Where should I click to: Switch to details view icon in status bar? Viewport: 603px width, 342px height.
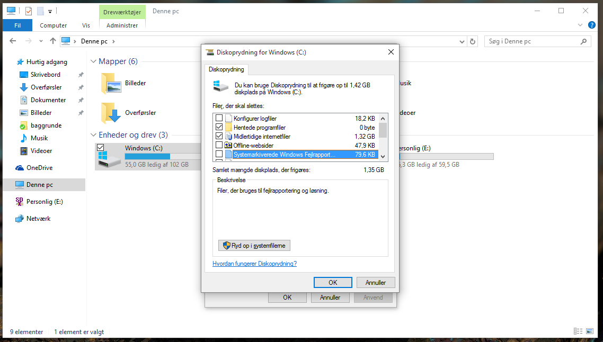[578, 331]
